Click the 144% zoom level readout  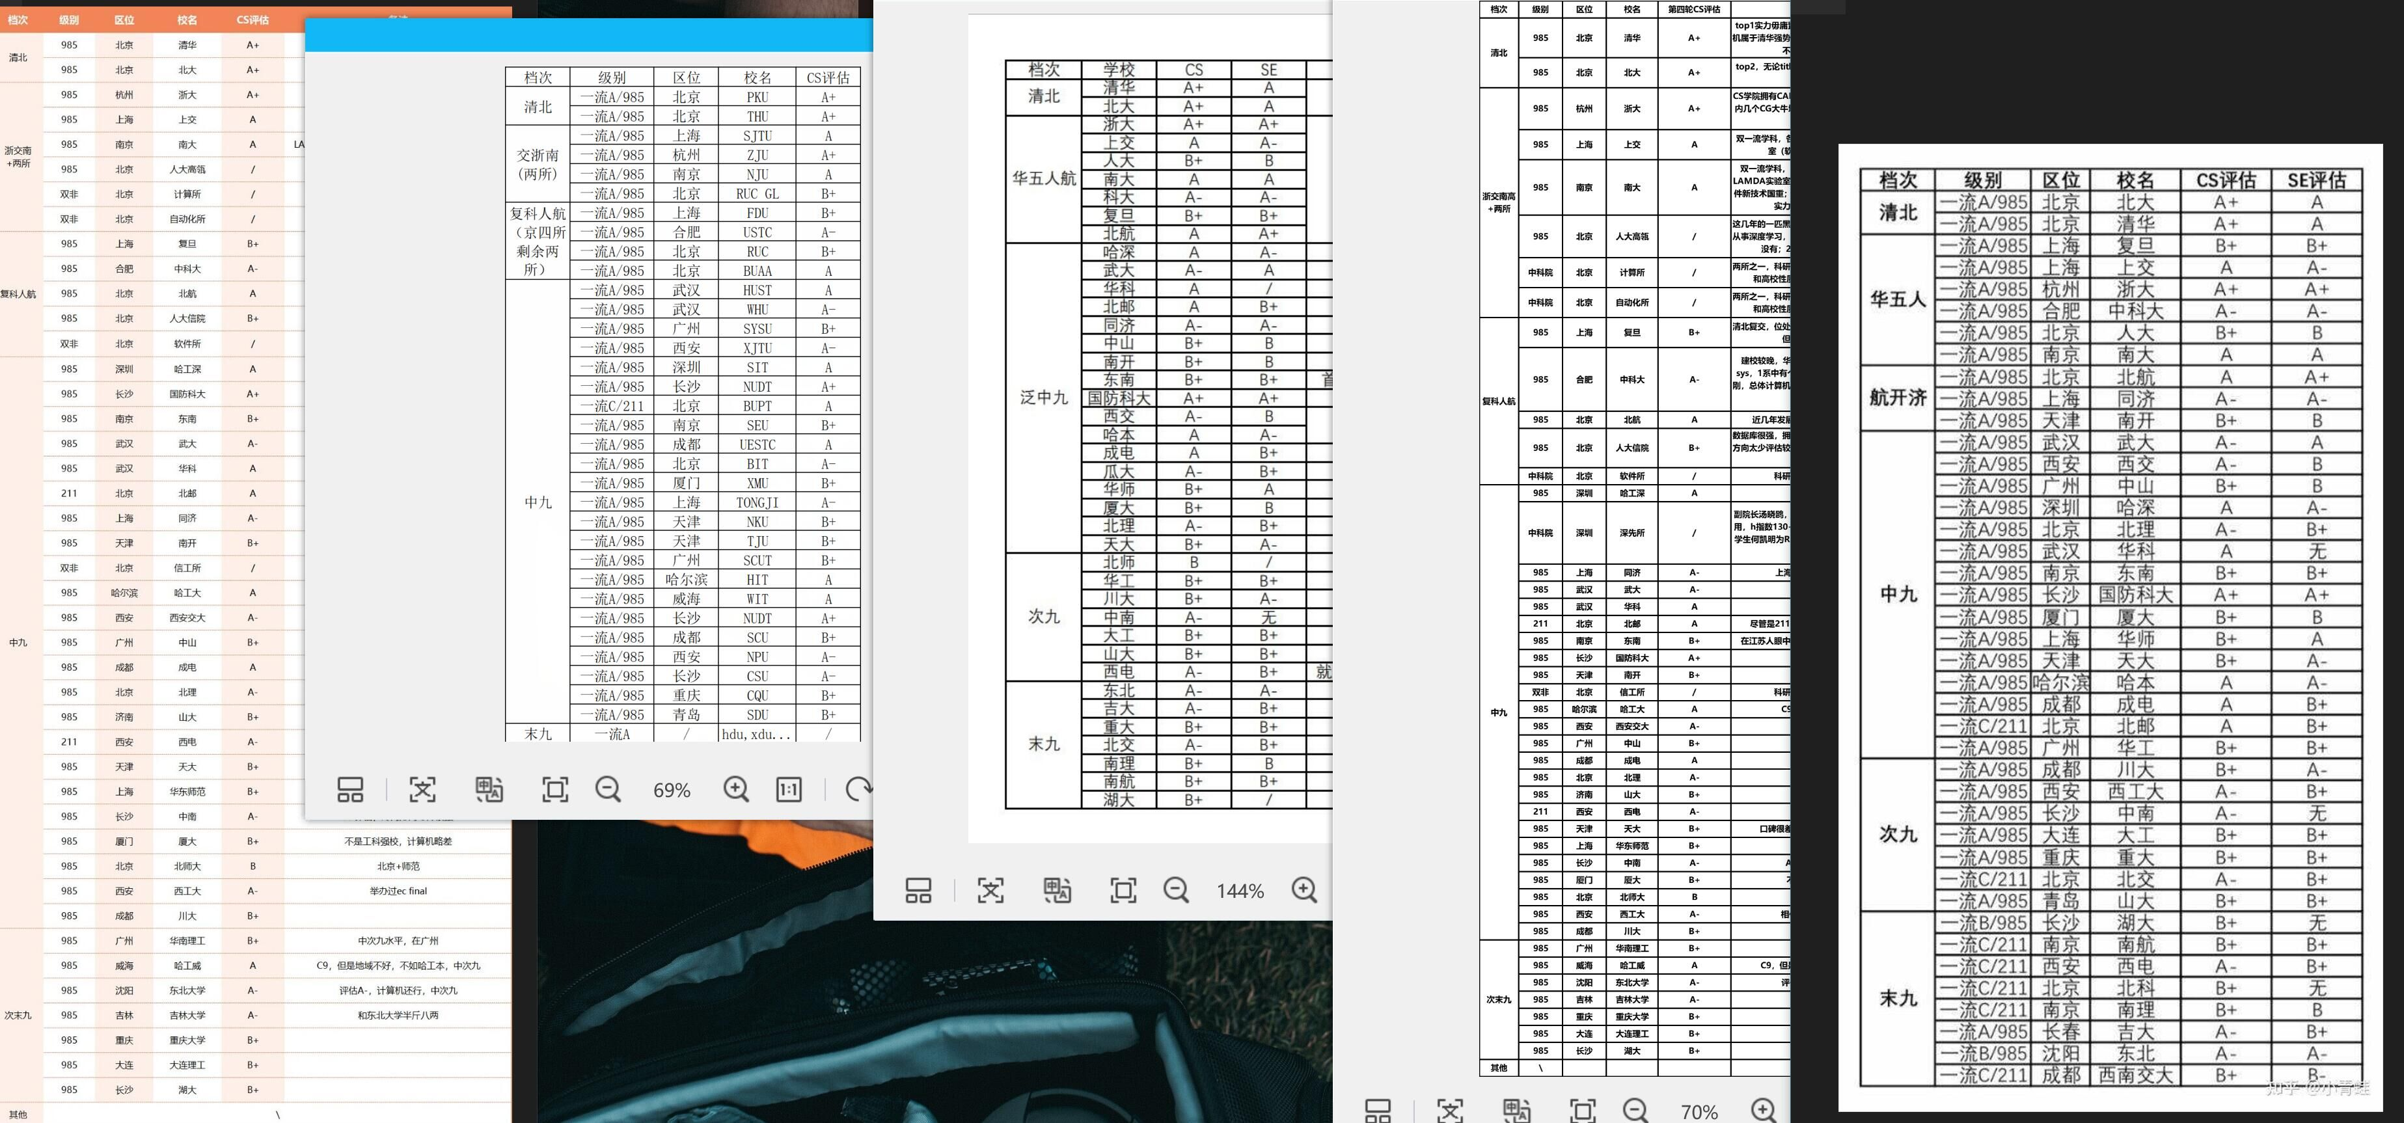[1240, 891]
